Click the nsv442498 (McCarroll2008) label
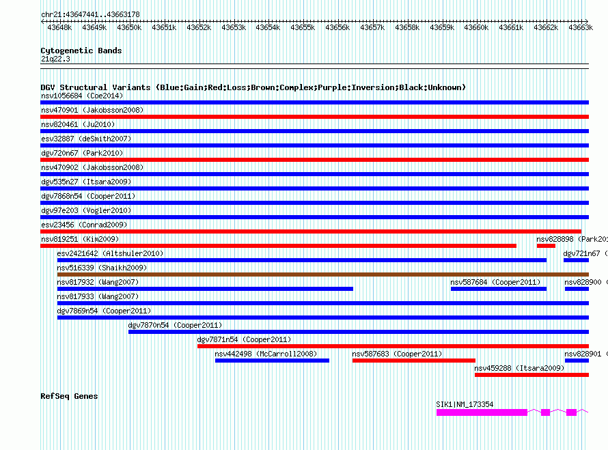The height and width of the screenshot is (450, 608). [266, 354]
